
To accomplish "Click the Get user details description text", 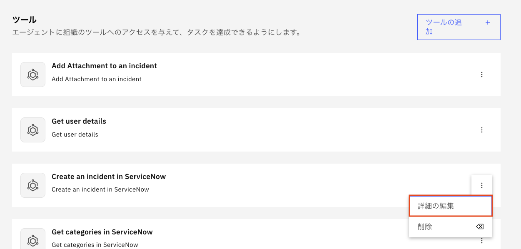I will (75, 134).
